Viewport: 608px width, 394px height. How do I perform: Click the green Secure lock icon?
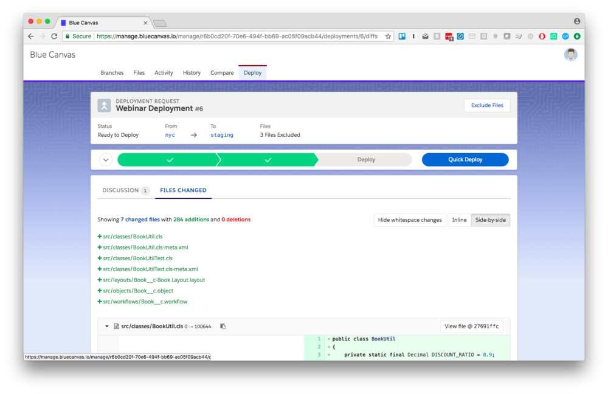click(x=67, y=36)
